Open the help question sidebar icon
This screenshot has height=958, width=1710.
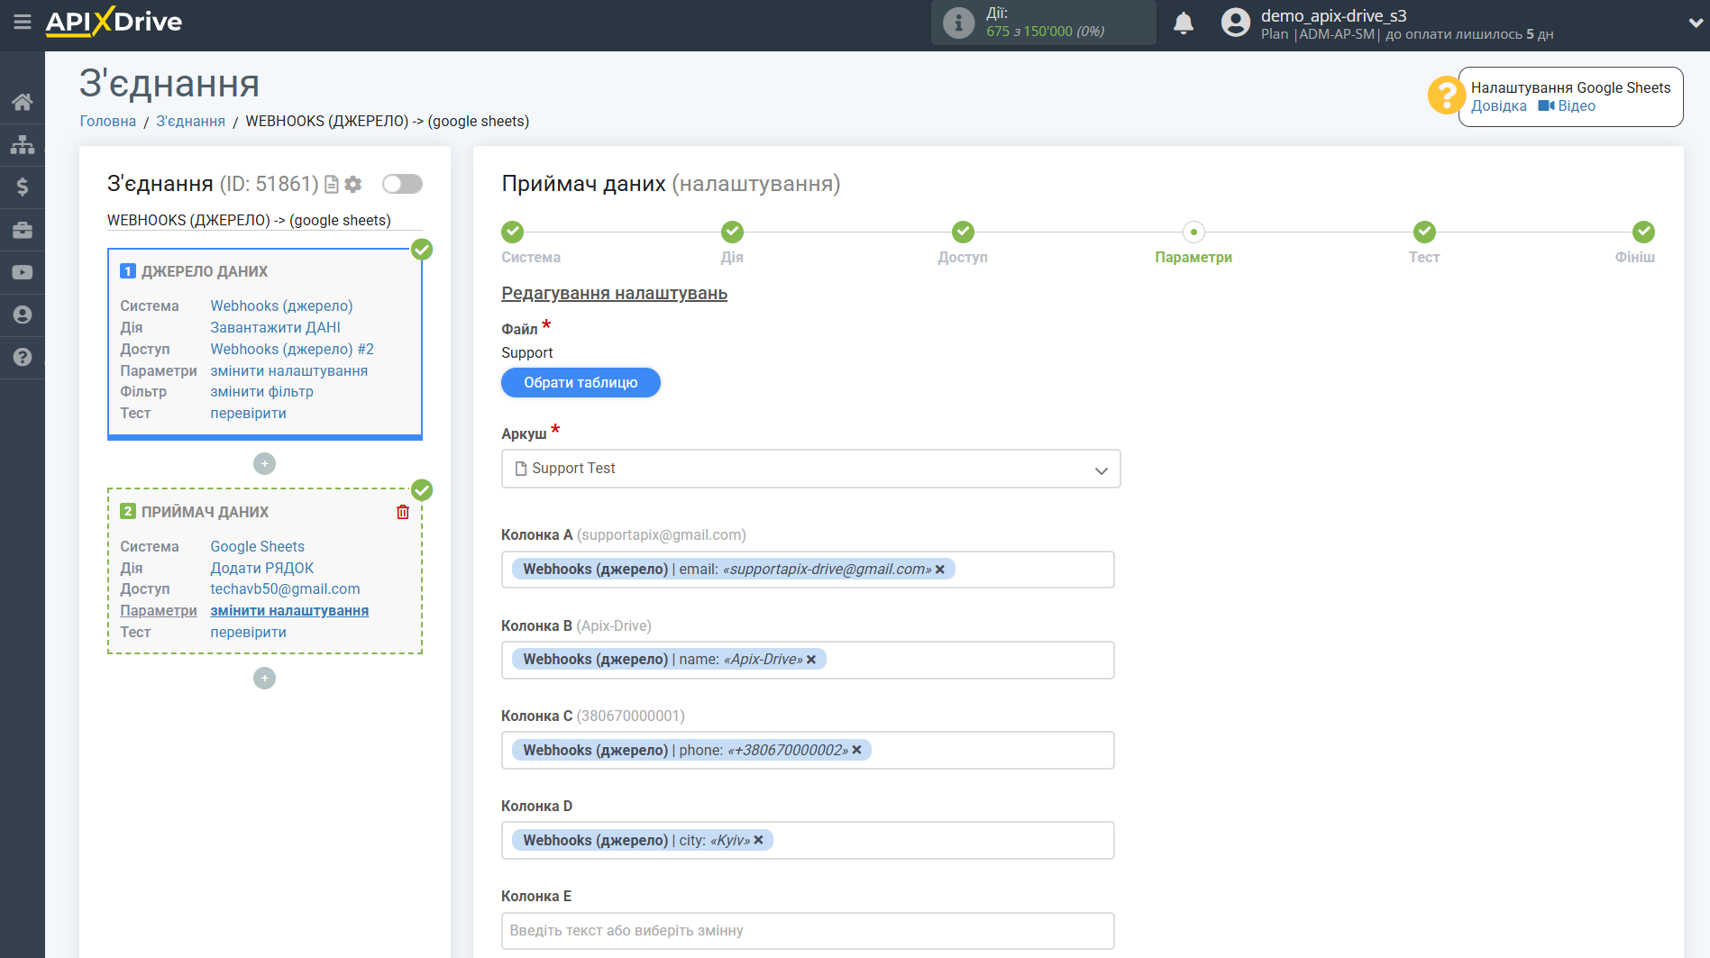pyautogui.click(x=23, y=357)
